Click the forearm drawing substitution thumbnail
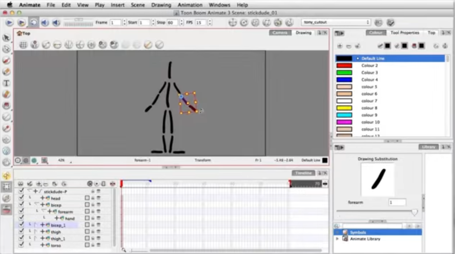This screenshot has width=455, height=254. (x=378, y=179)
